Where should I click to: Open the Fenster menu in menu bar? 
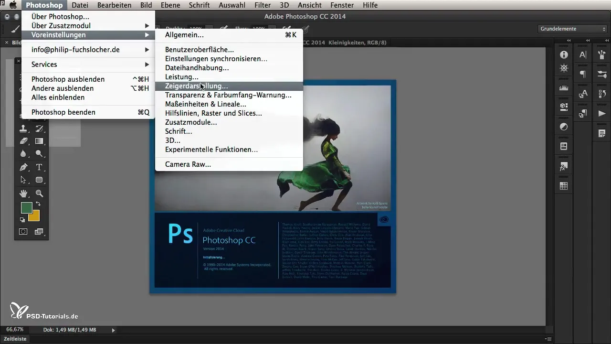pyautogui.click(x=342, y=5)
